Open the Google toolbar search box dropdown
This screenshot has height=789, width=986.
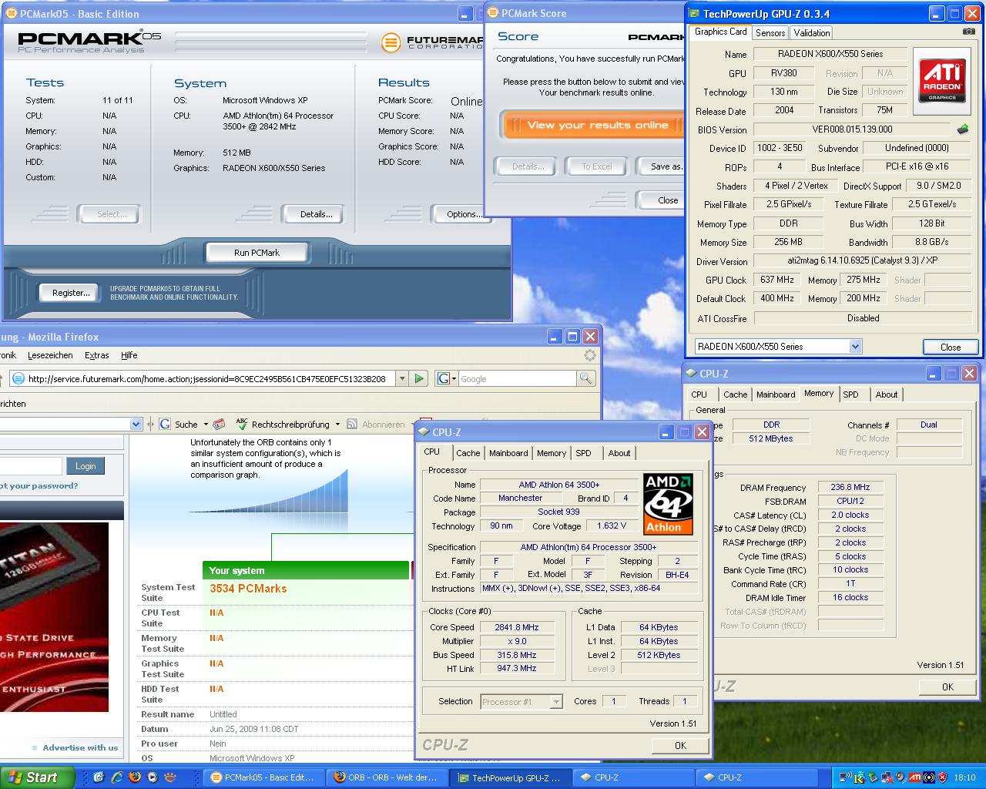136,424
